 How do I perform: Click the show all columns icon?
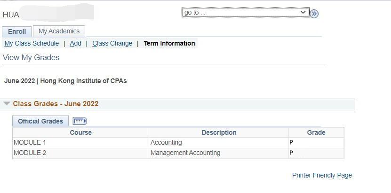pos(80,121)
